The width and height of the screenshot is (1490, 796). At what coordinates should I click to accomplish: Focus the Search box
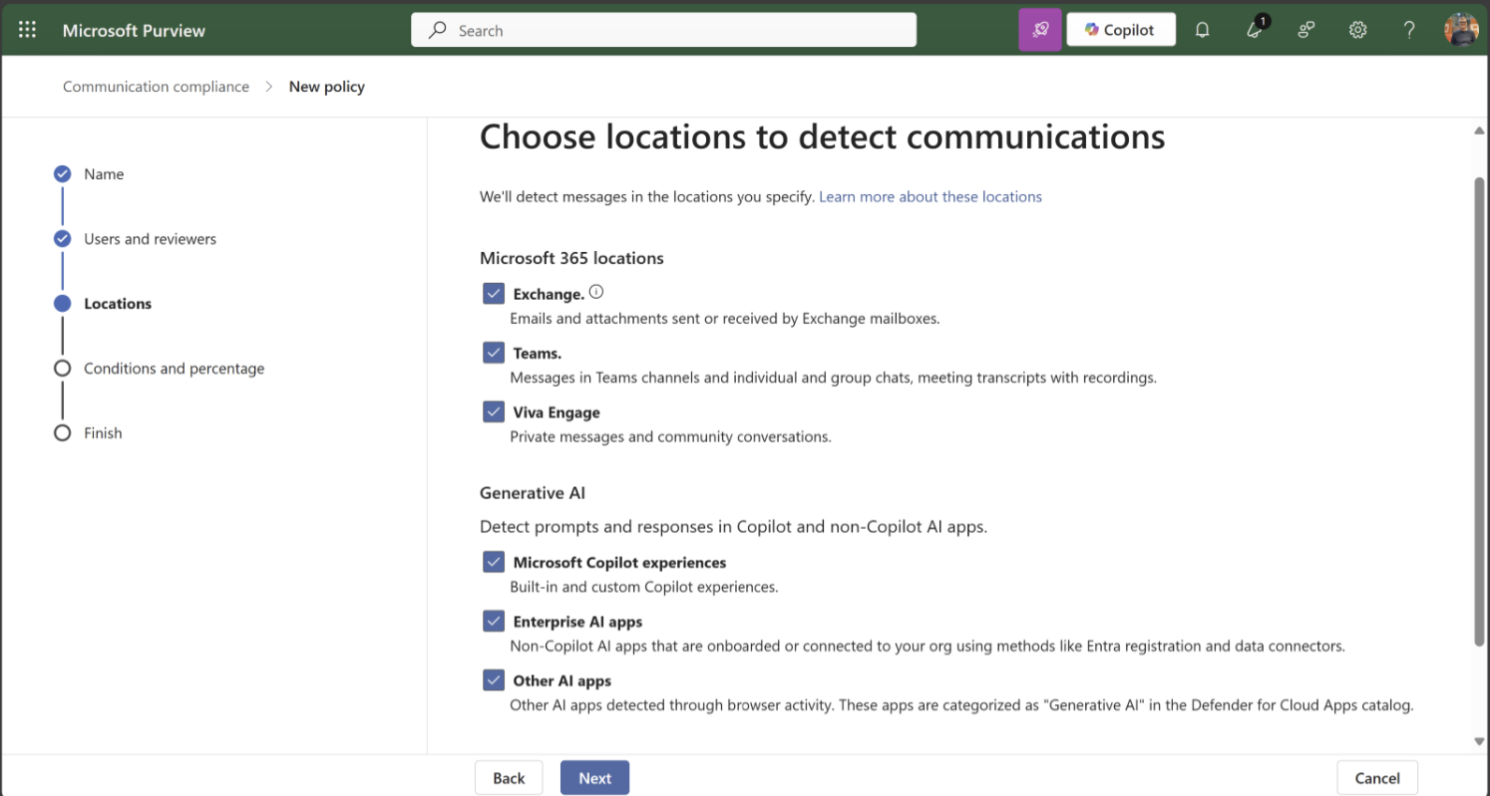pos(663,30)
